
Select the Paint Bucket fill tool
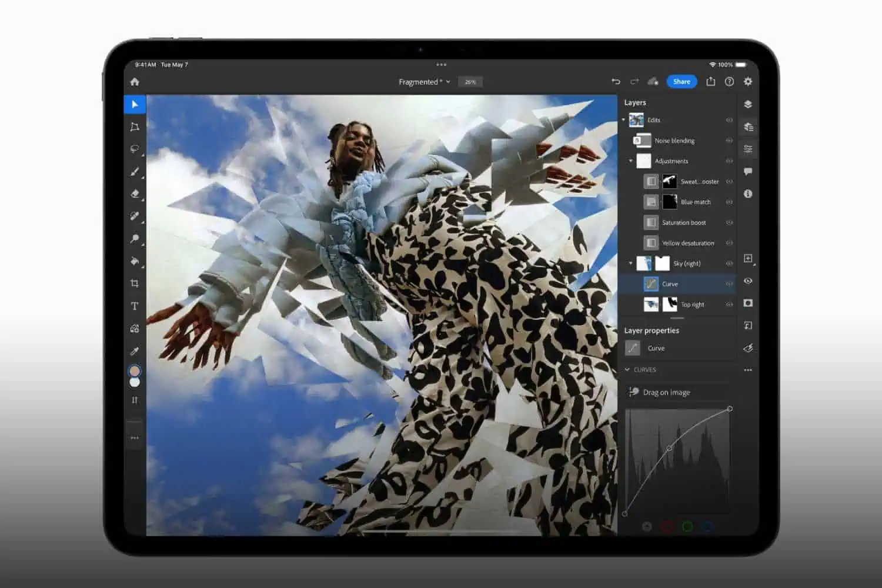[x=135, y=261]
